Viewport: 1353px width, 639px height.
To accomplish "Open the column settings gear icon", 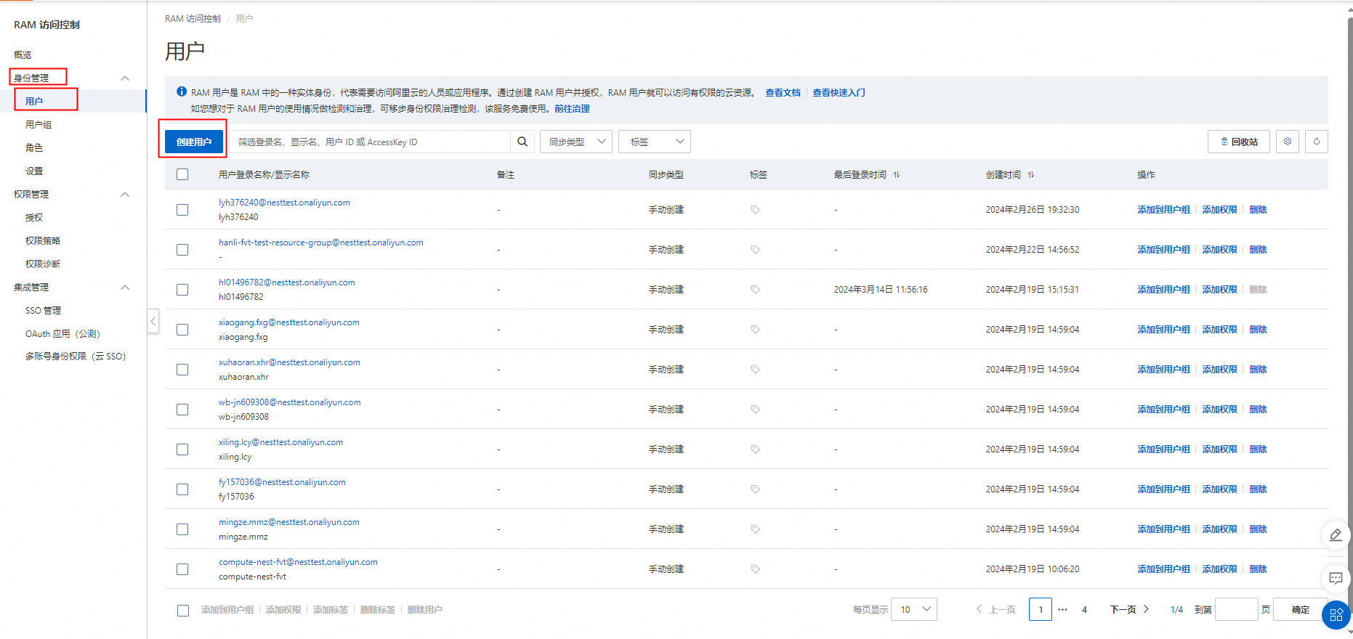I will click(x=1288, y=142).
